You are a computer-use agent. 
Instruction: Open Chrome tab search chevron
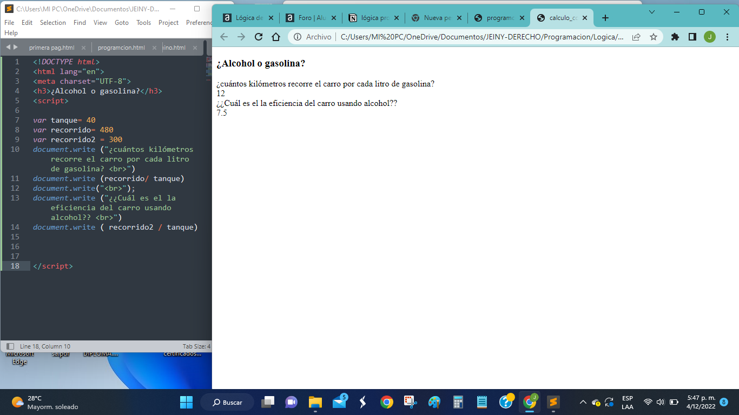pos(651,11)
